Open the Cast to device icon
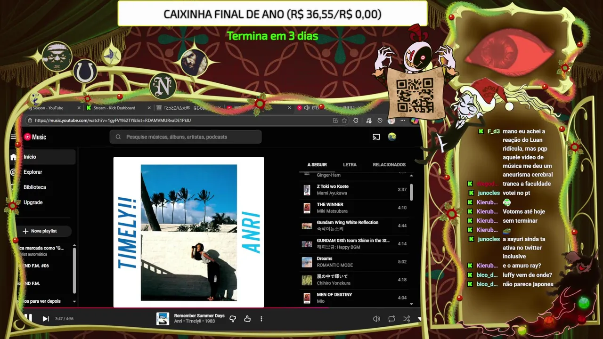 376,137
